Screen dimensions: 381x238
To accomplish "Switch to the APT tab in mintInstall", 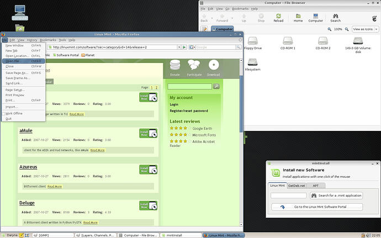I will [315, 186].
